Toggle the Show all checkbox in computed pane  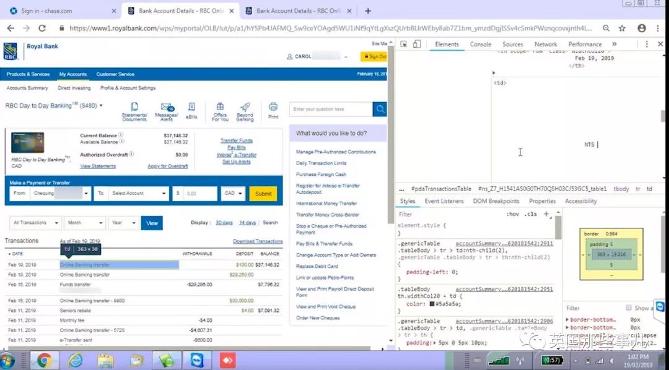click(x=629, y=308)
